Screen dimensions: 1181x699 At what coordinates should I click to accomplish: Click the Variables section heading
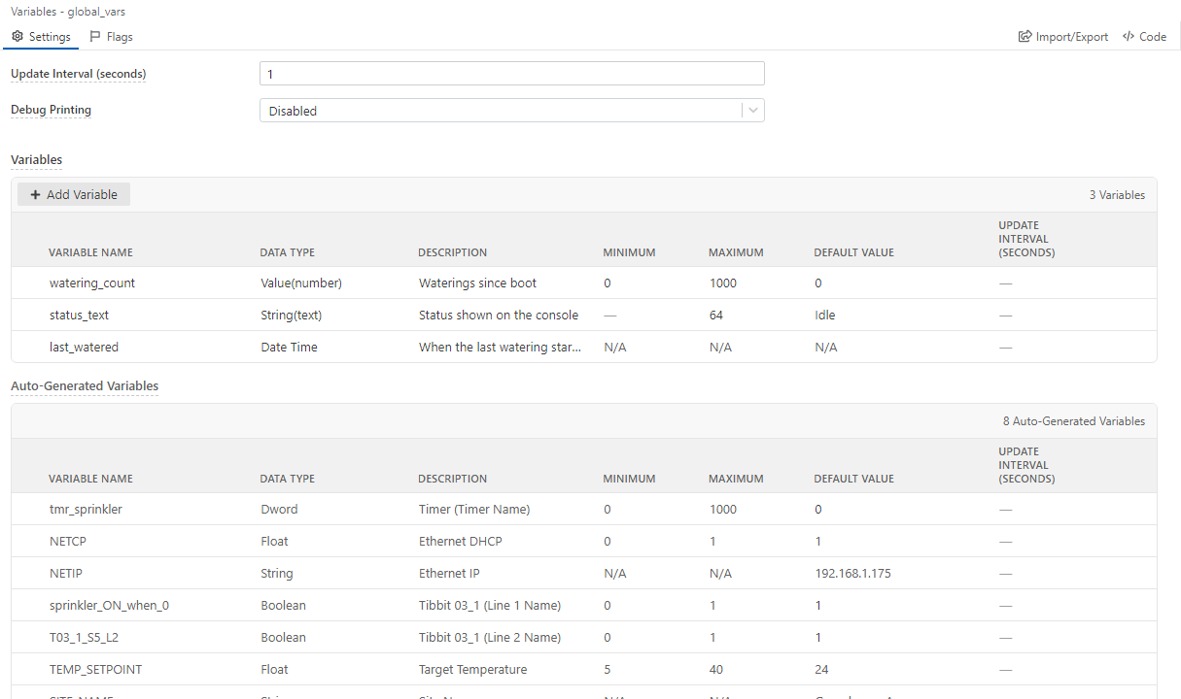[x=36, y=159]
